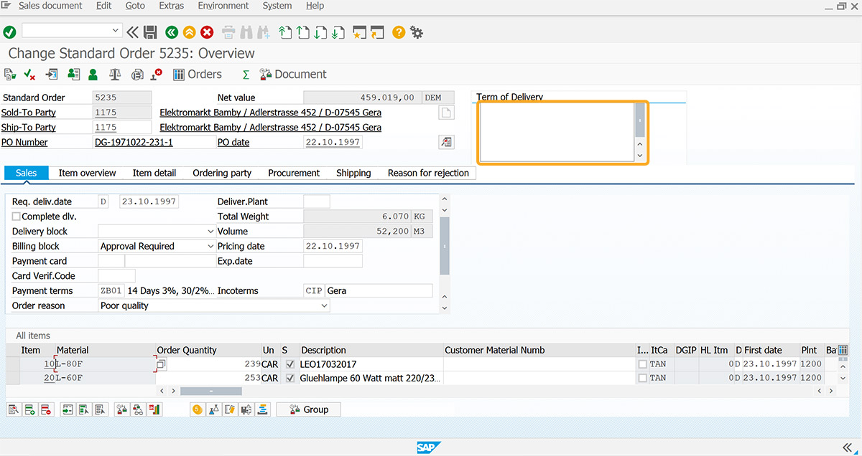
Task: Click the Save diskette icon
Action: pyautogui.click(x=150, y=32)
